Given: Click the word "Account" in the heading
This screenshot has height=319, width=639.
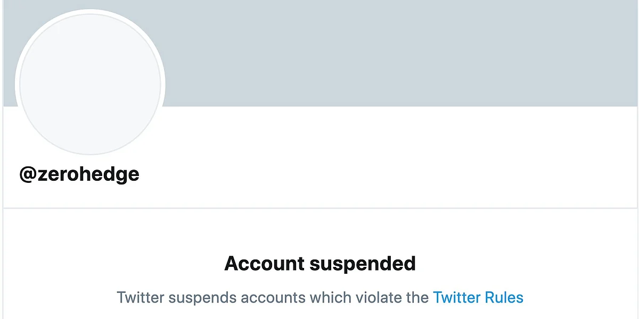Looking at the screenshot, I should [x=264, y=264].
